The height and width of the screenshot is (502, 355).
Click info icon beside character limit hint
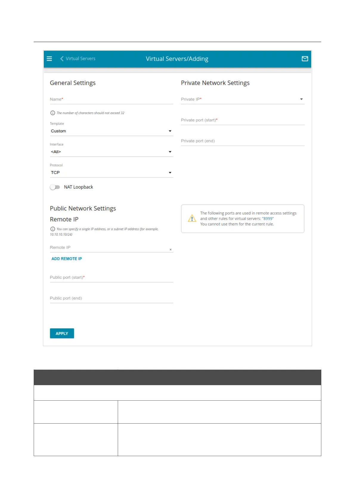click(x=53, y=113)
